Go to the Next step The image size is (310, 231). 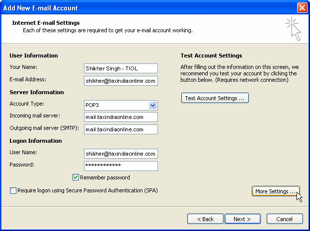[241, 219]
